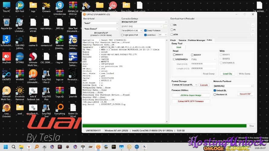
Task: Click the green operation progress bar
Action: click(x=164, y=126)
